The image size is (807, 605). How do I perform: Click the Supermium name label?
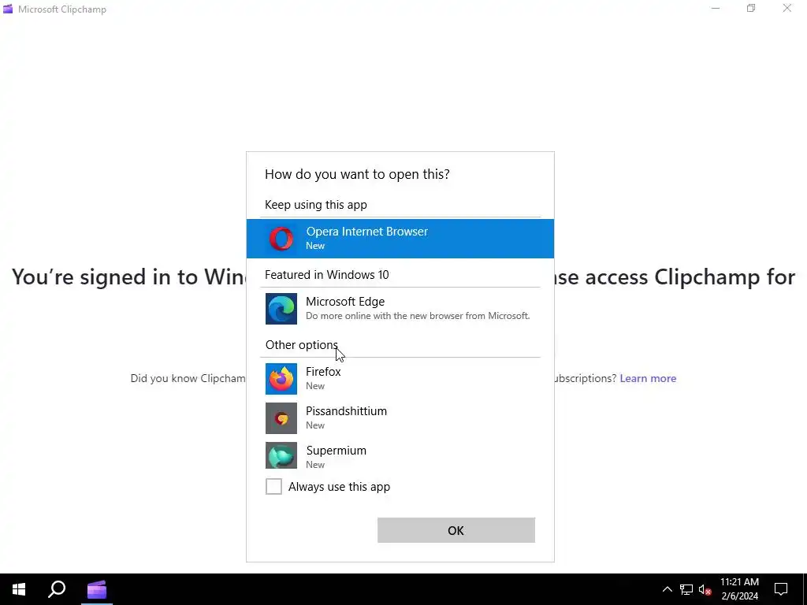click(x=336, y=450)
